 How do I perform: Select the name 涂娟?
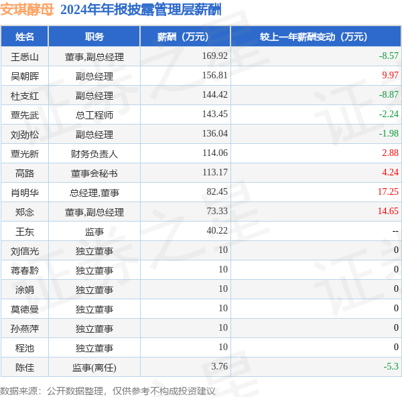[x=25, y=290]
